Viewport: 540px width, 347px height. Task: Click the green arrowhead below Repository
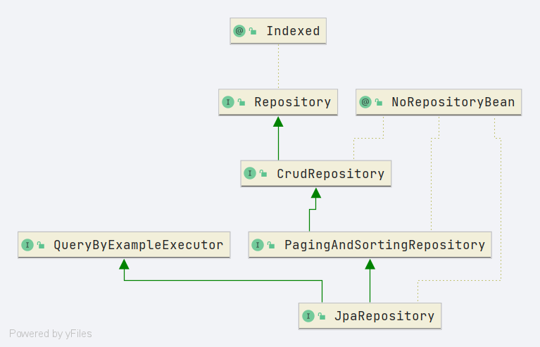pyautogui.click(x=278, y=122)
